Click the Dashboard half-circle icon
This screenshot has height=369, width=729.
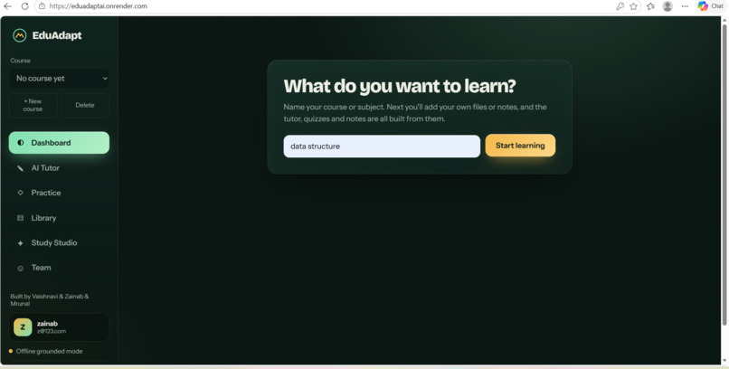21,143
